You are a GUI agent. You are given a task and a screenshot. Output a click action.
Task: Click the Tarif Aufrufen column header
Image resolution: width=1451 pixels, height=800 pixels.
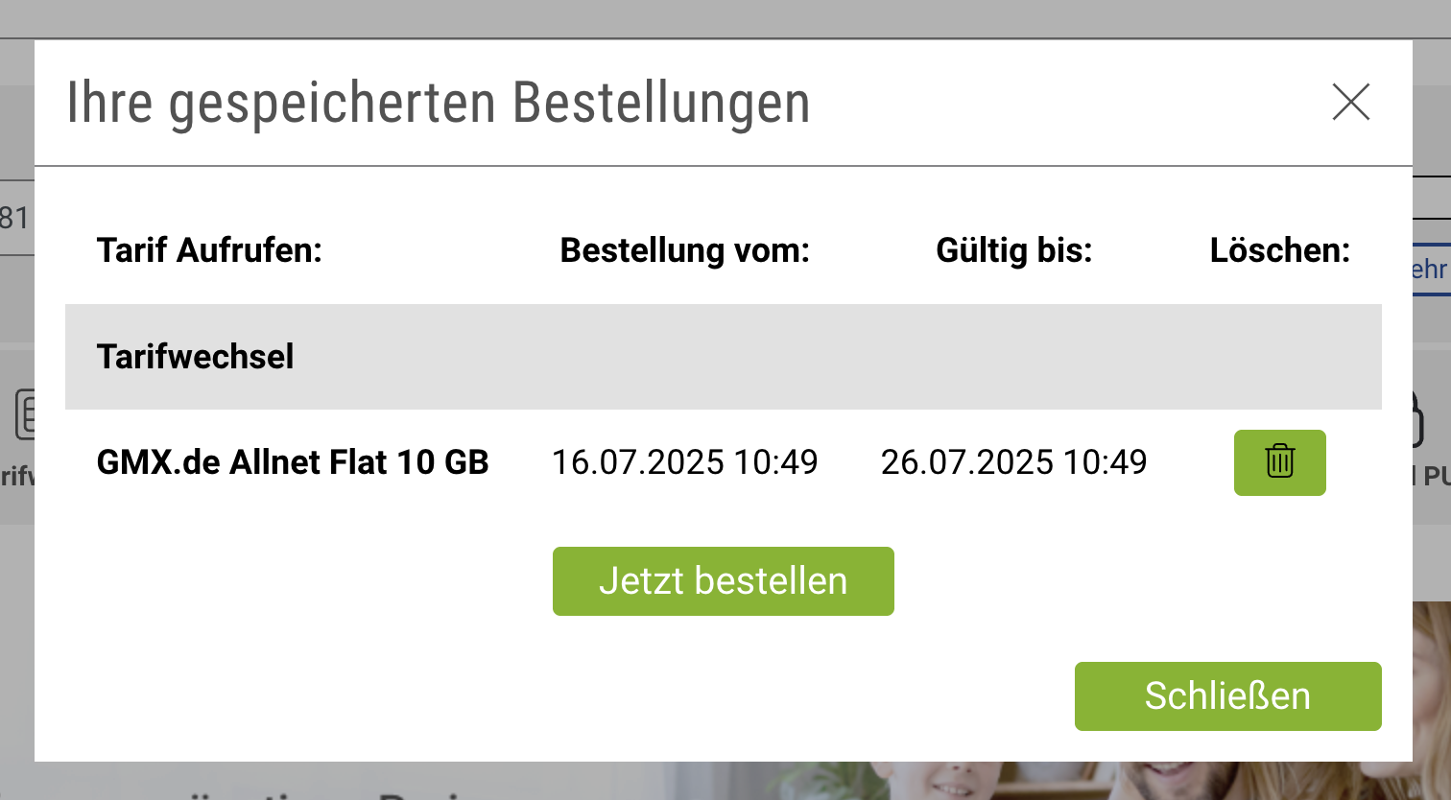(x=209, y=250)
